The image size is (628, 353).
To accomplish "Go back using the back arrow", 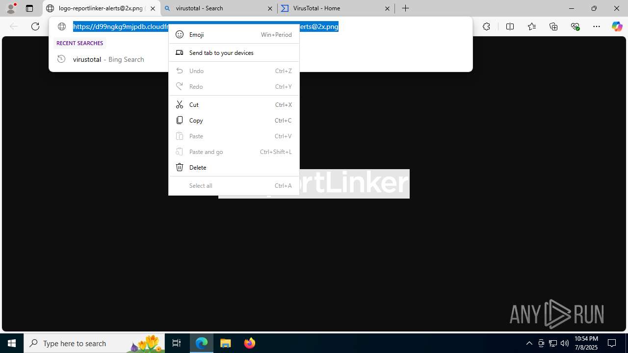I will (x=14, y=26).
